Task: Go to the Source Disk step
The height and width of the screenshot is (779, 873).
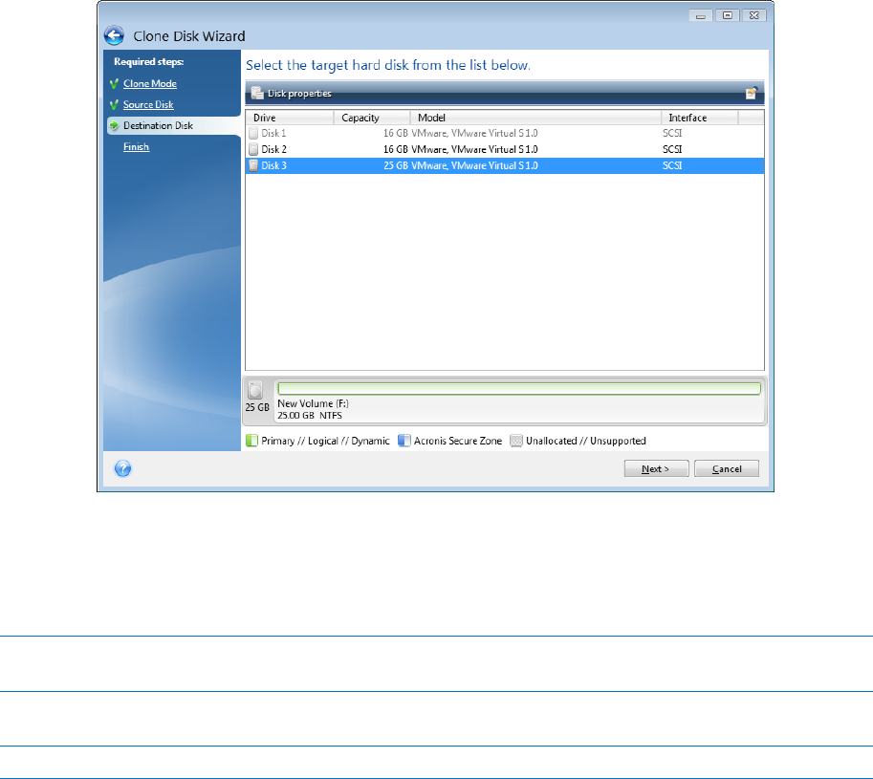Action: 148,104
